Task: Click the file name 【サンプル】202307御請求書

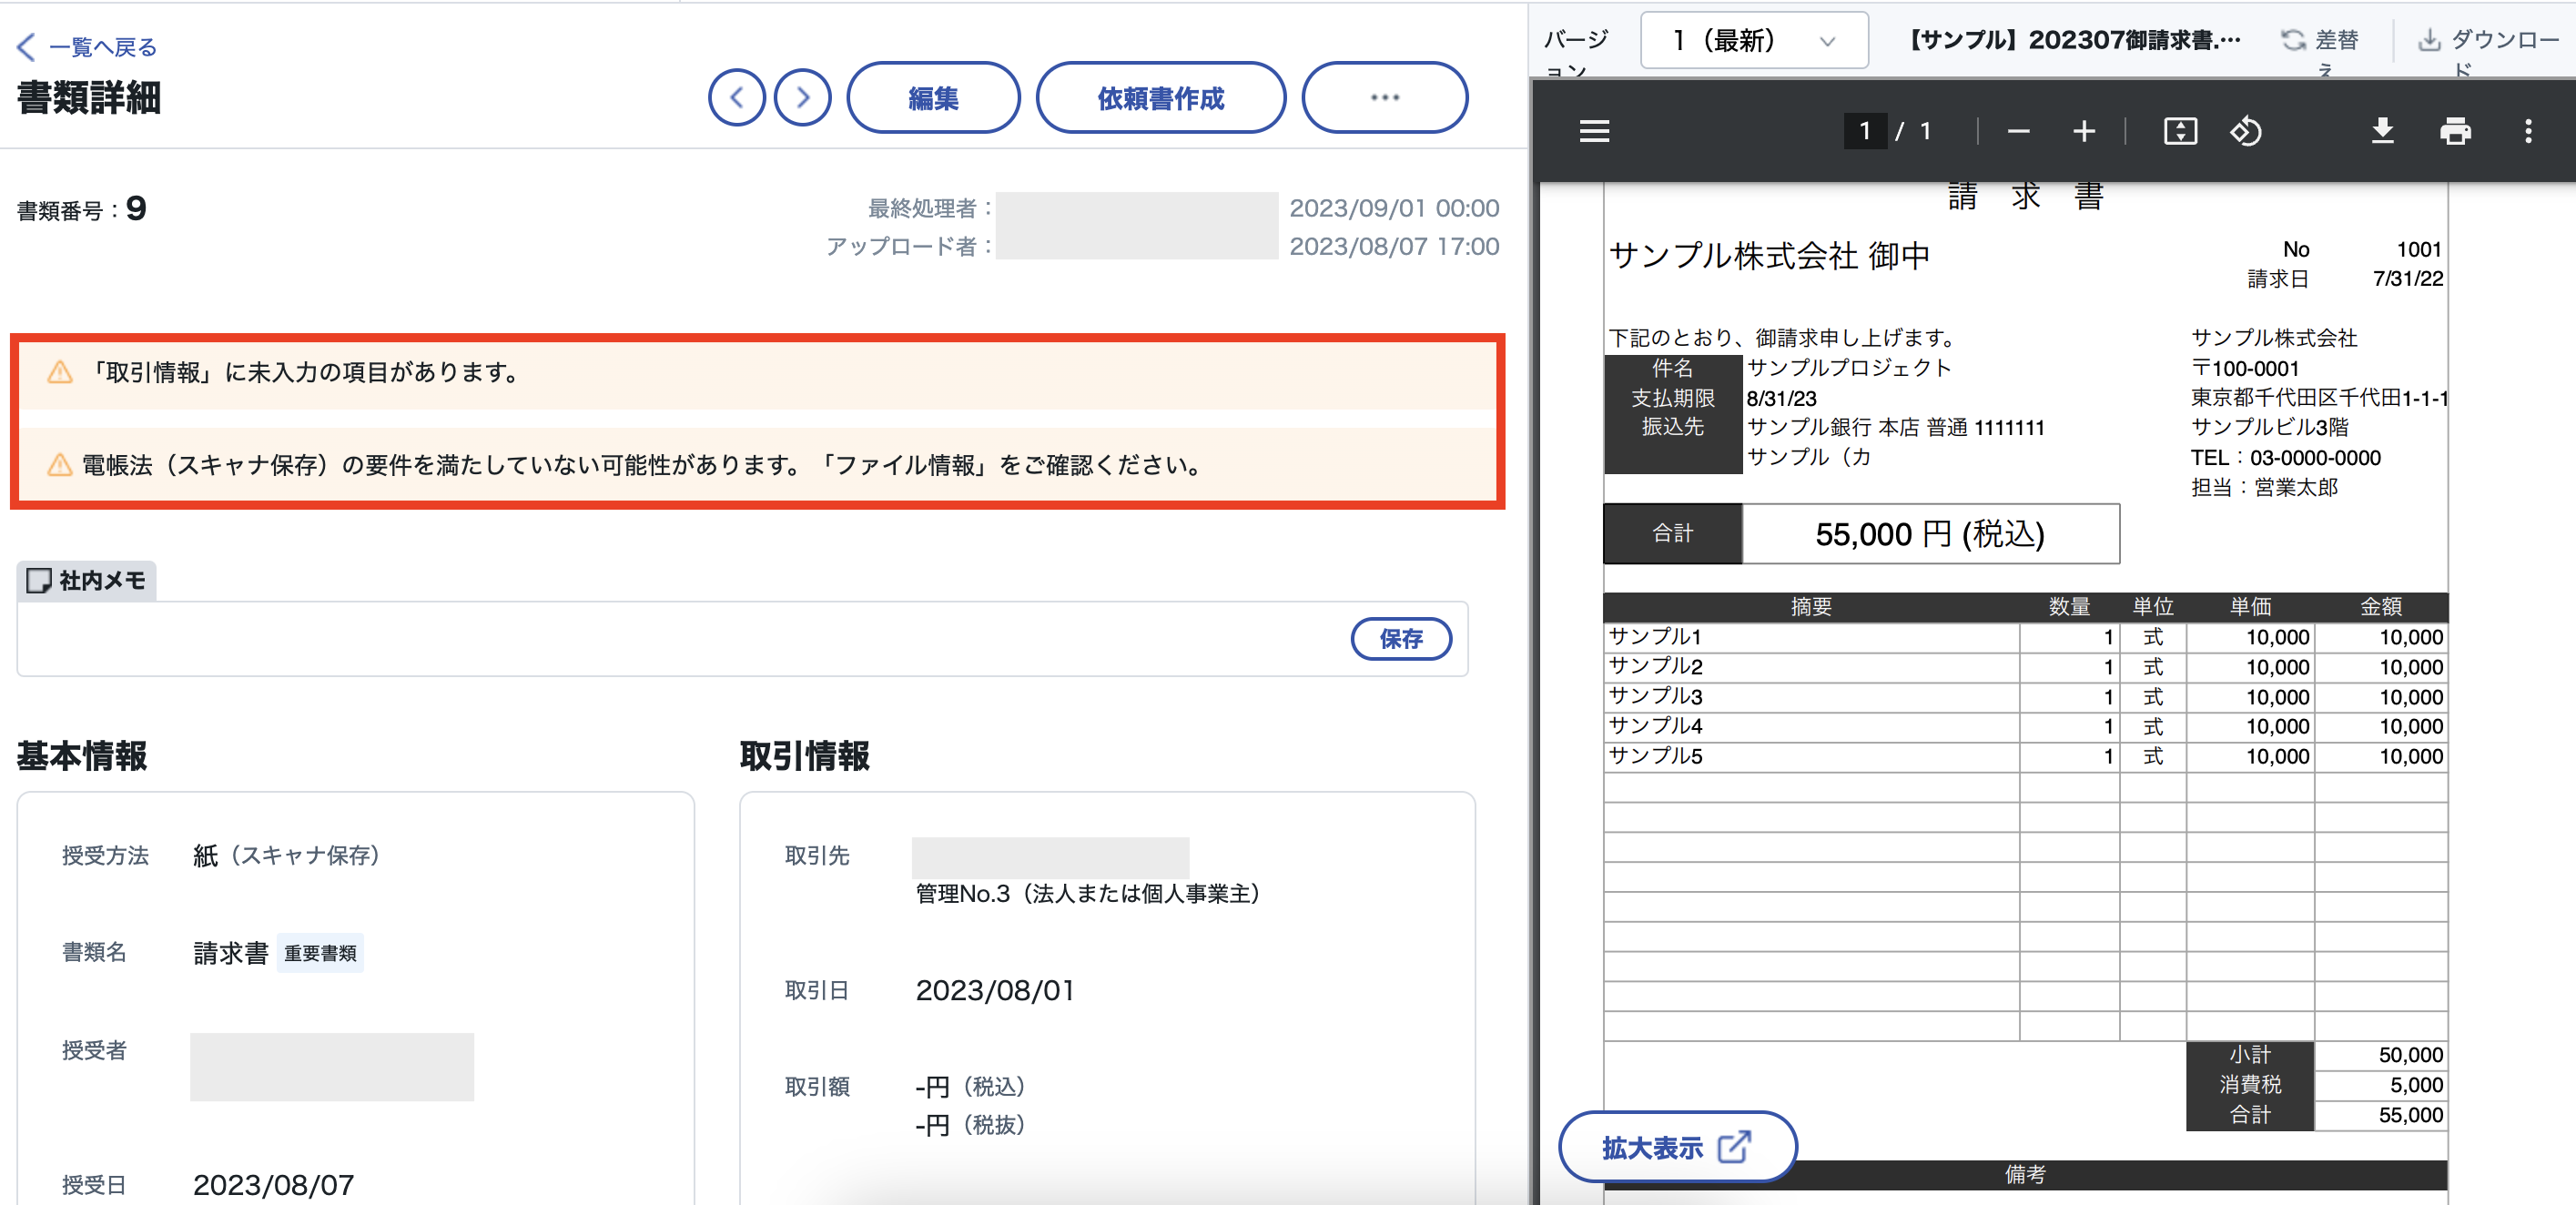Action: pos(2070,40)
